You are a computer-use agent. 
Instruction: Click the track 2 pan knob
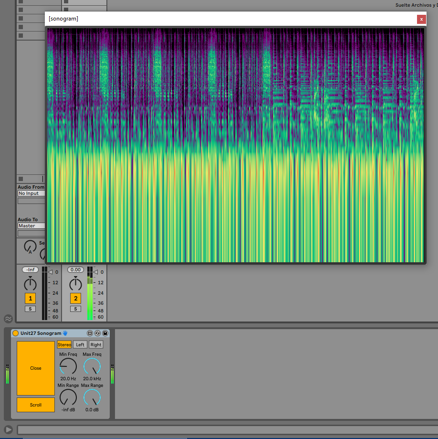click(x=75, y=284)
